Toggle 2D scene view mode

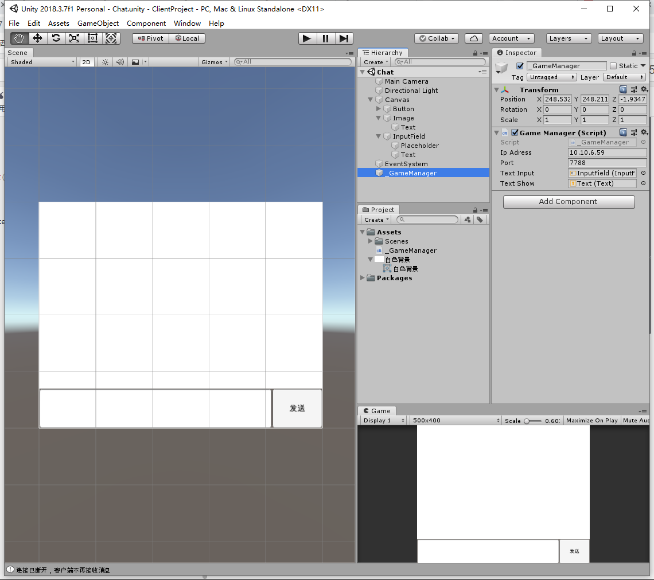[86, 62]
